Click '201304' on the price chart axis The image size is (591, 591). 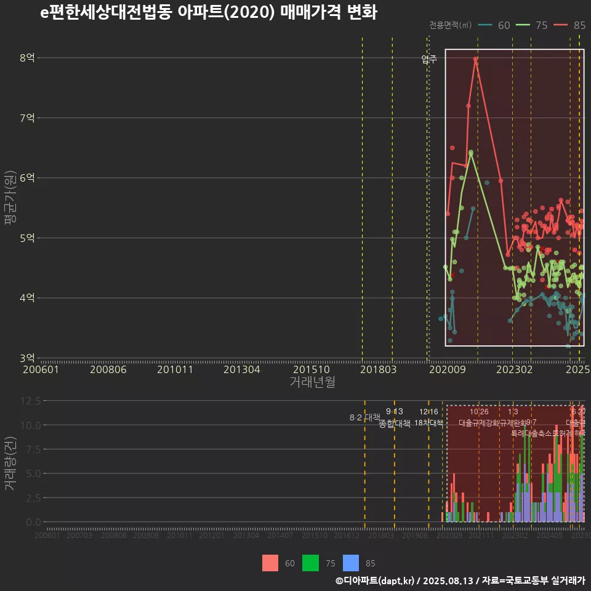(x=242, y=369)
